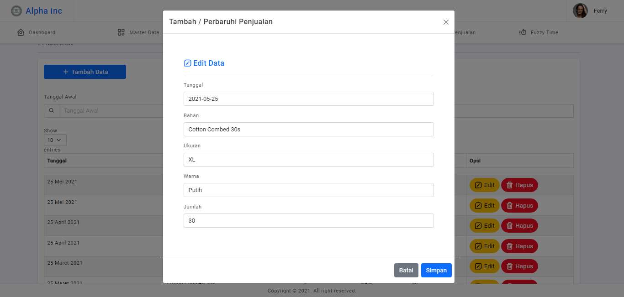This screenshot has width=624, height=297.
Task: Select the Warna text field
Action: (308, 190)
